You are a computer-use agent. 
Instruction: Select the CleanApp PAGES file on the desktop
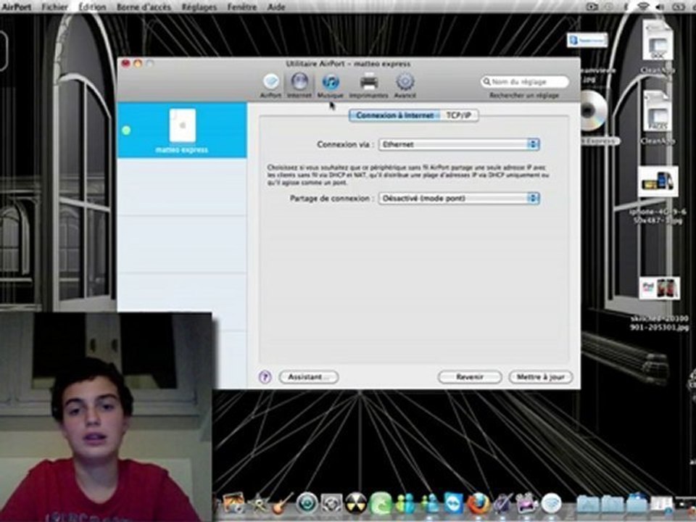tap(658, 111)
